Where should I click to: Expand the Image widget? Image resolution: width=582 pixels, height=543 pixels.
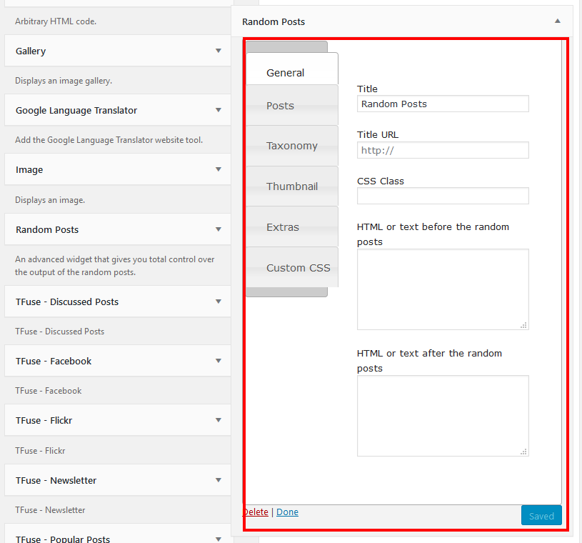[x=218, y=169]
